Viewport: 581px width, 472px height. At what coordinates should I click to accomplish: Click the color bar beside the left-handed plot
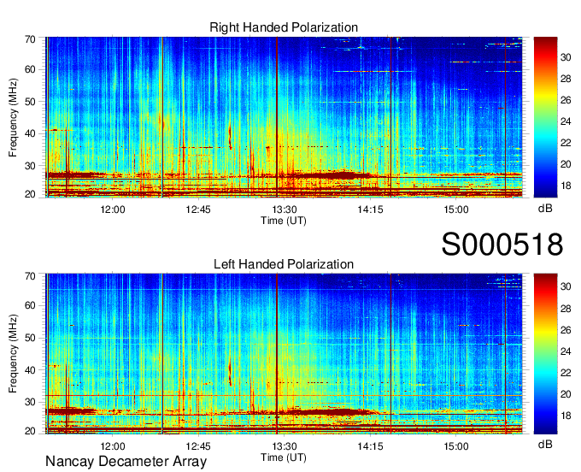pos(545,354)
